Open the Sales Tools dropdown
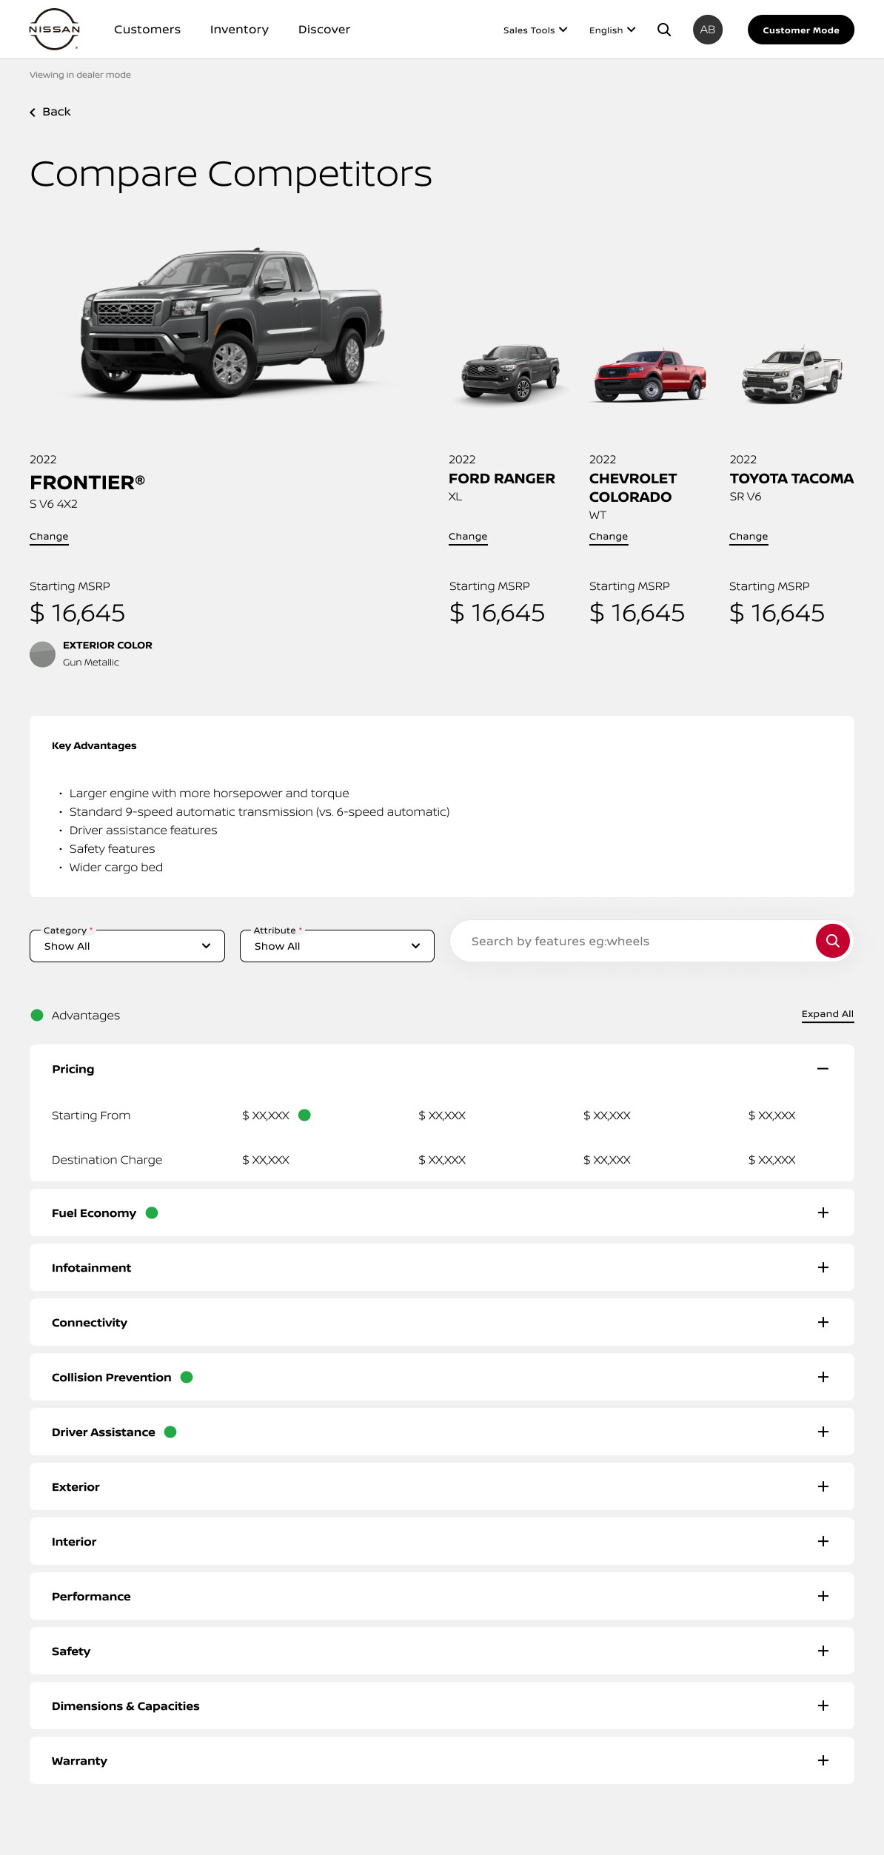Viewport: 884px width, 1855px height. (535, 30)
